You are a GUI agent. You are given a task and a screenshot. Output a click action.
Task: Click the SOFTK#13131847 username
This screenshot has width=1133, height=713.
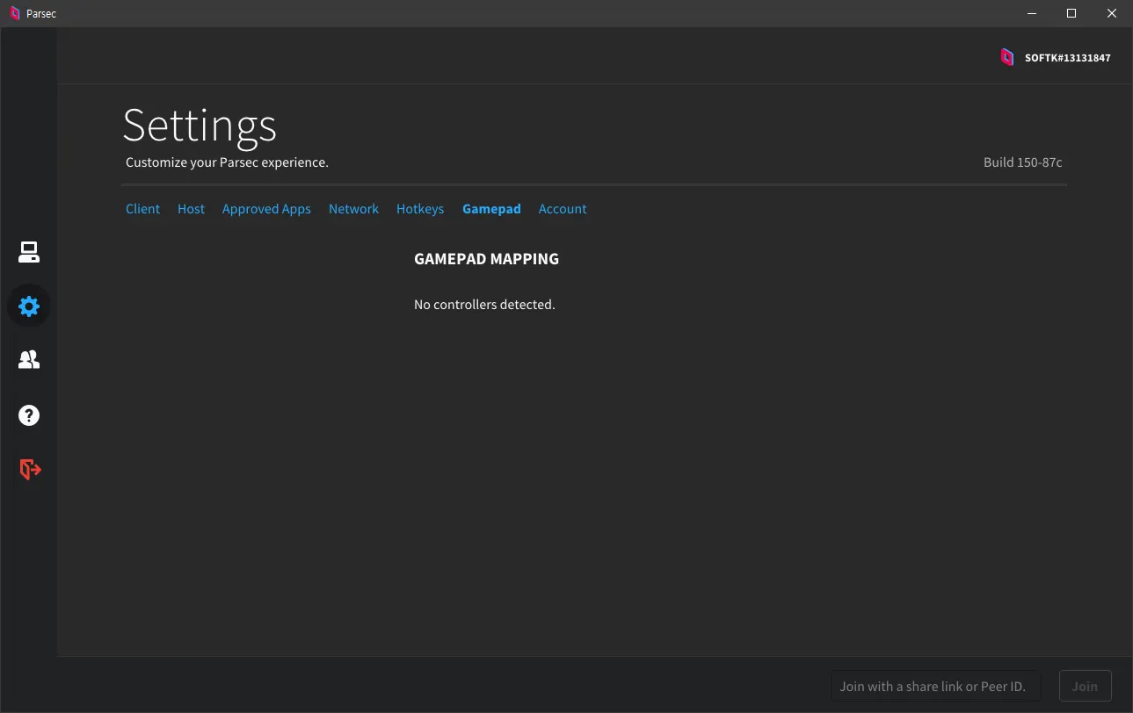point(1068,58)
